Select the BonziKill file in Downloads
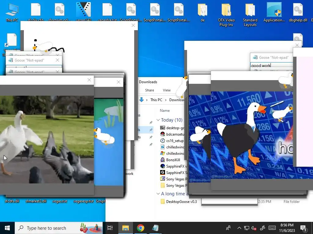This screenshot has height=234, width=313. 170,160
